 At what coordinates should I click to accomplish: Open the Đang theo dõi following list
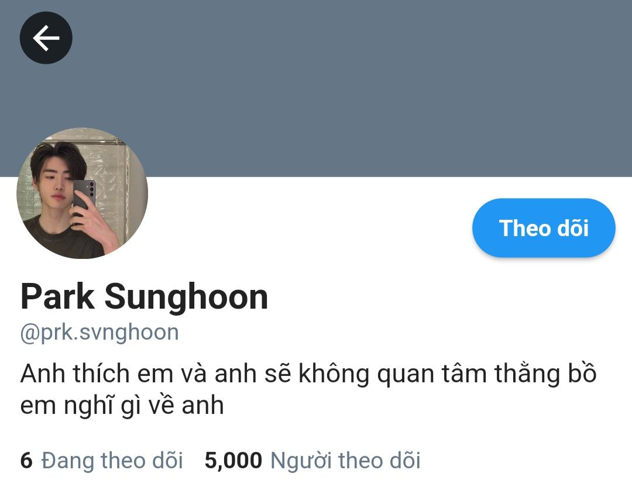click(x=112, y=461)
